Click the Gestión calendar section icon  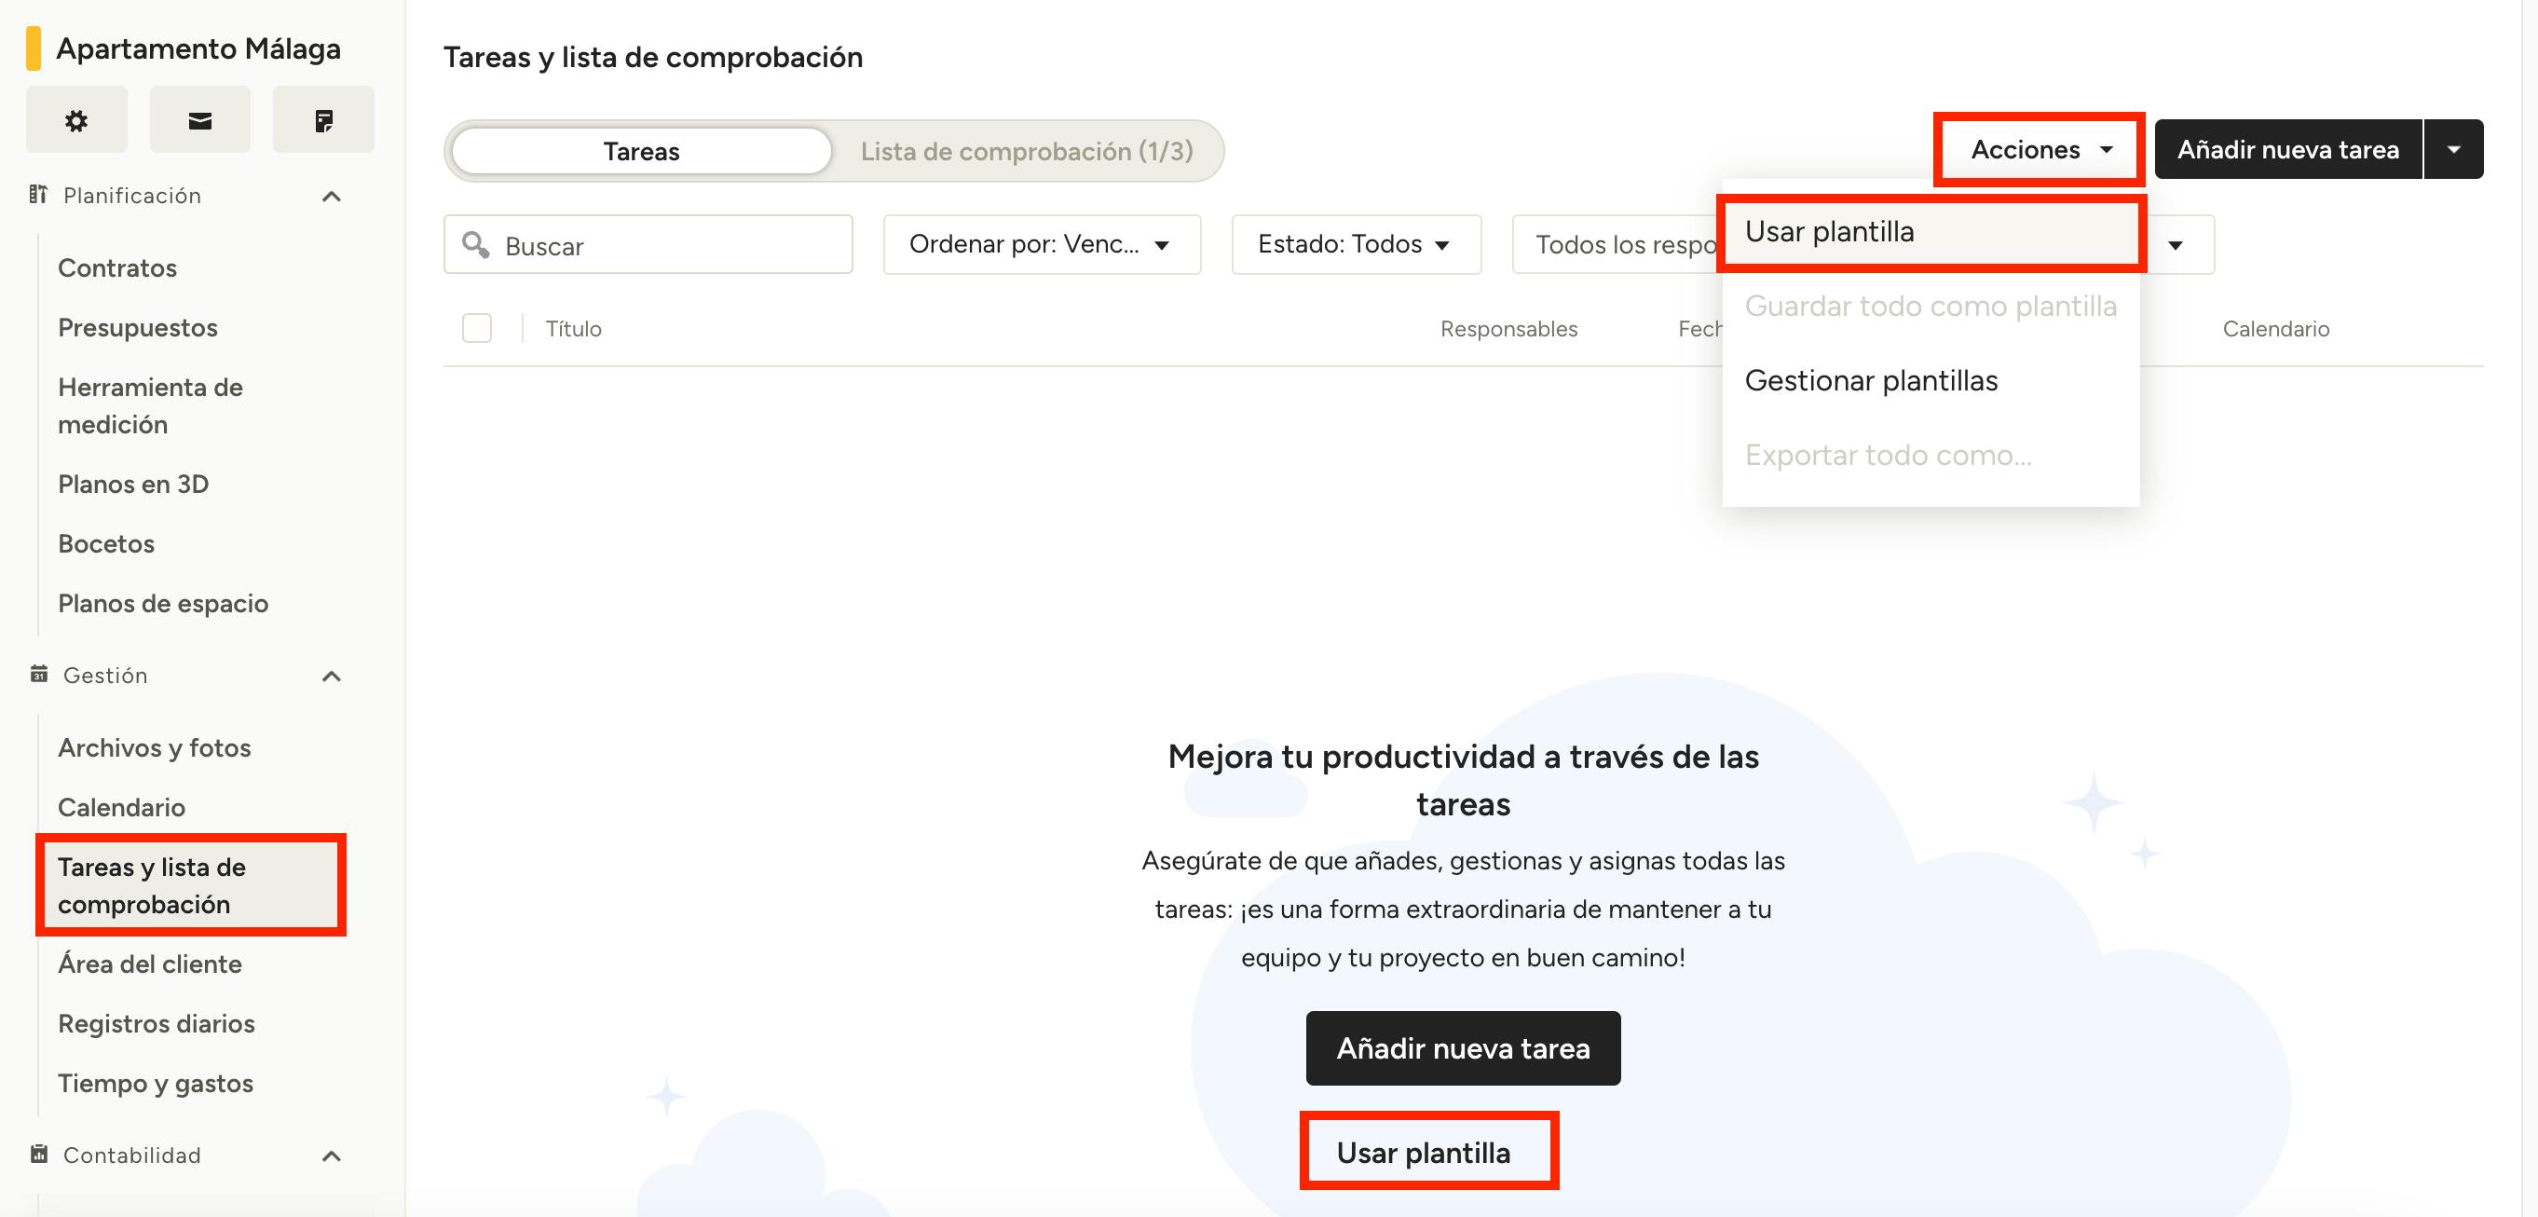38,674
